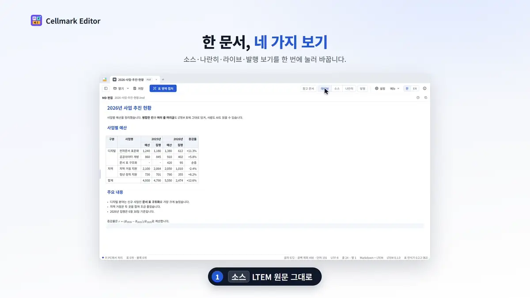Image resolution: width=530 pixels, height=298 pixels.
Task: Click the UTF-8 encoding status entry
Action: [334, 257]
